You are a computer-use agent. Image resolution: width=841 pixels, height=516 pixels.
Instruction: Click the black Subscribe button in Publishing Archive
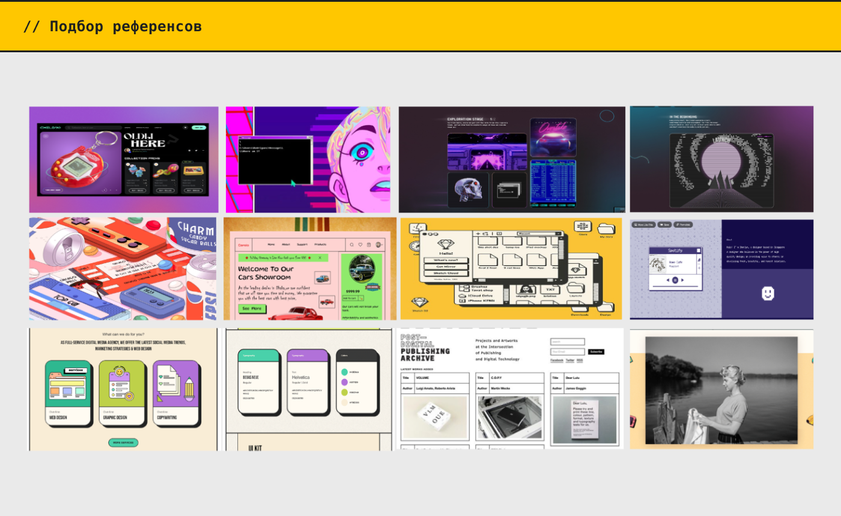pos(595,351)
